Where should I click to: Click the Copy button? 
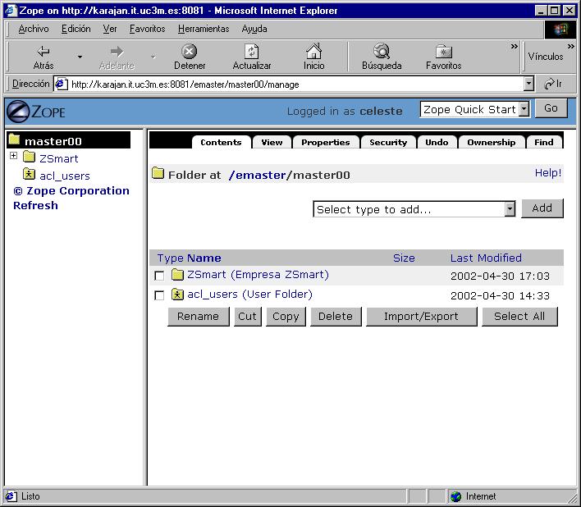pyautogui.click(x=286, y=317)
